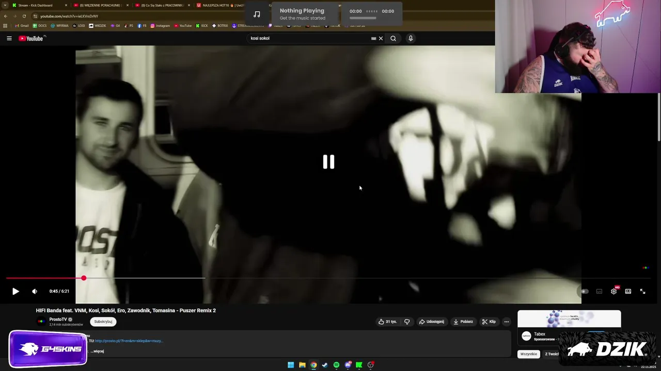
Task: Open Chrome from the taskbar
Action: (x=313, y=365)
